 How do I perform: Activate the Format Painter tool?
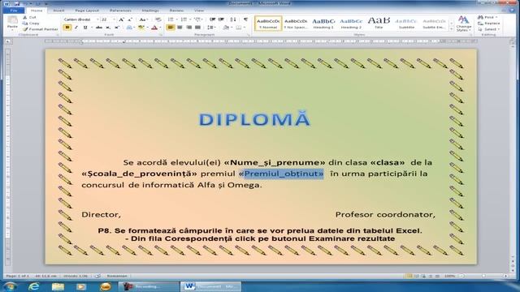[40, 29]
